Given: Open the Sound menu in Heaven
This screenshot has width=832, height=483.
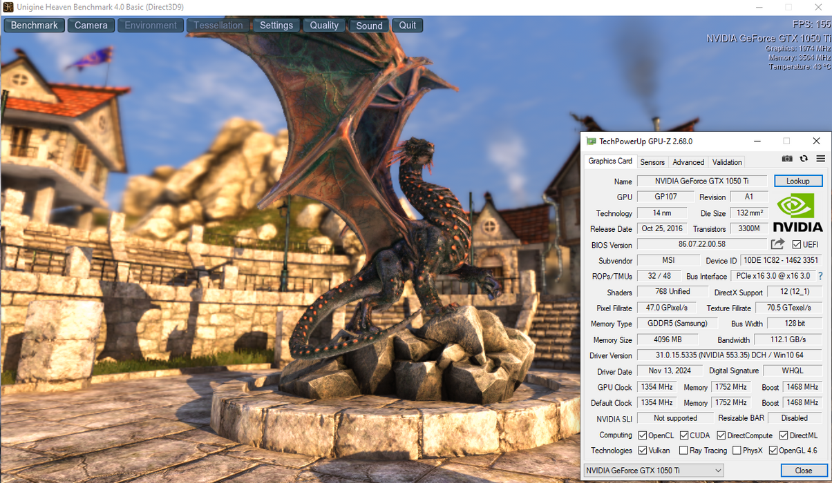Looking at the screenshot, I should (x=369, y=26).
